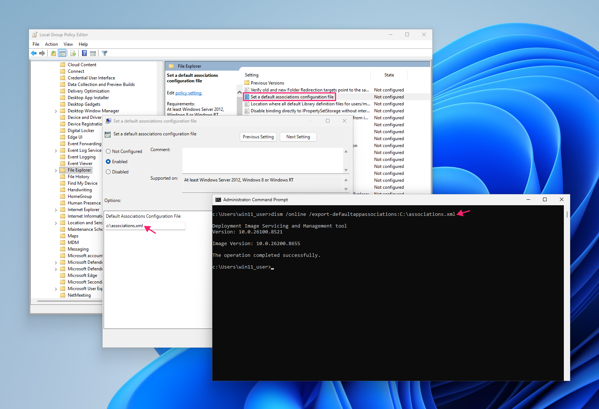Click inside the Comment text box
The width and height of the screenshot is (599, 409).
[x=263, y=161]
